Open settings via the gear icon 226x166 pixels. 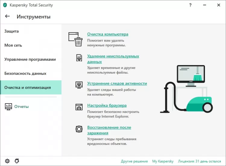7,161
